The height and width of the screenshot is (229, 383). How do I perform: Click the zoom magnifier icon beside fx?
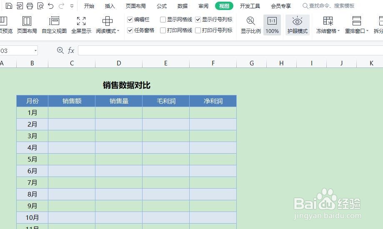point(60,50)
